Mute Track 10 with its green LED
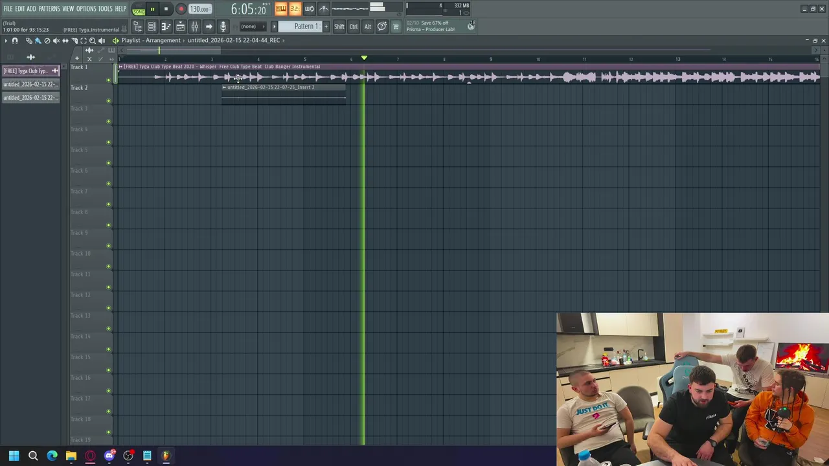This screenshot has height=466, width=829. 108,267
